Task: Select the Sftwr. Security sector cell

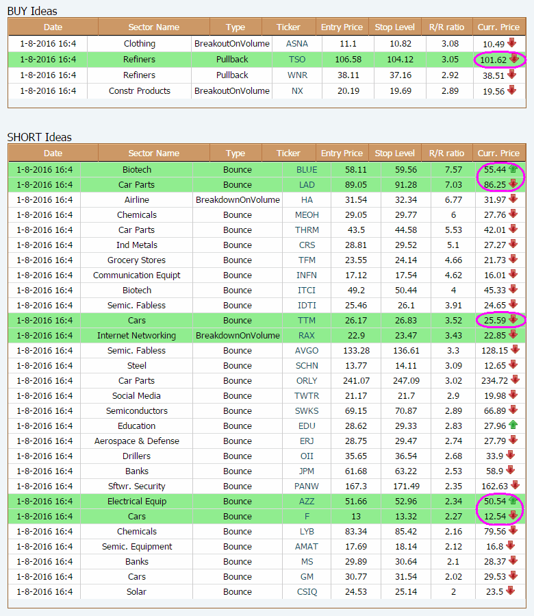Action: (x=137, y=486)
